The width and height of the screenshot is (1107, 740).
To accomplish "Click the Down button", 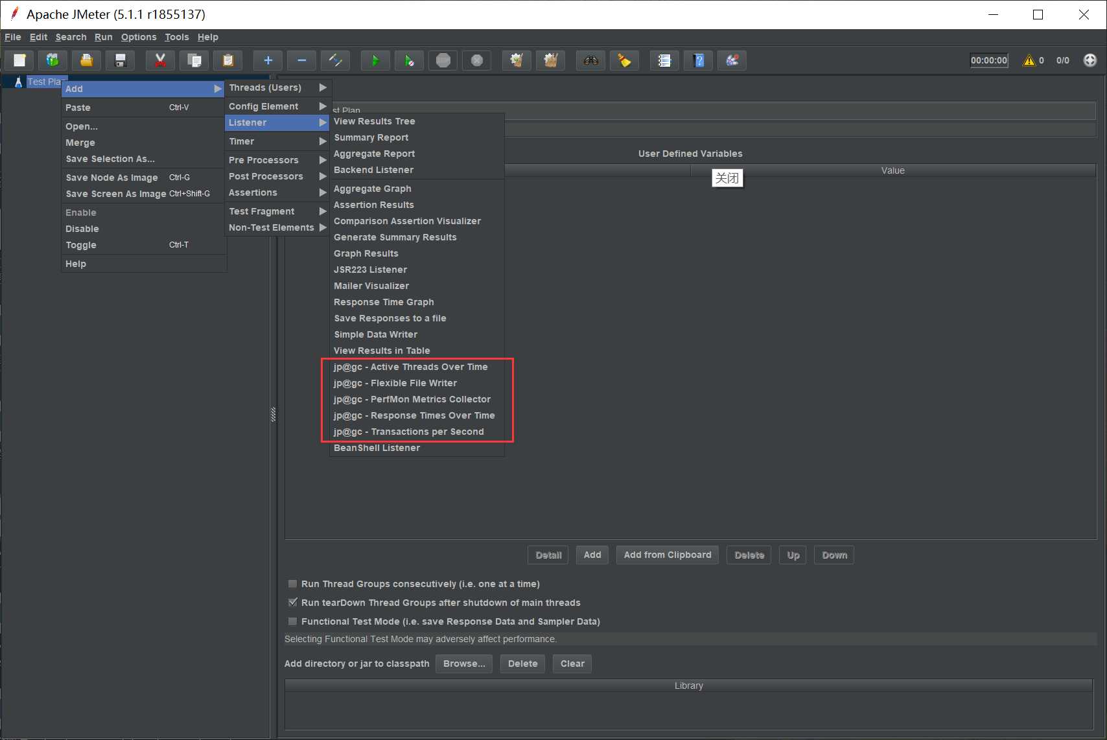I will (835, 555).
